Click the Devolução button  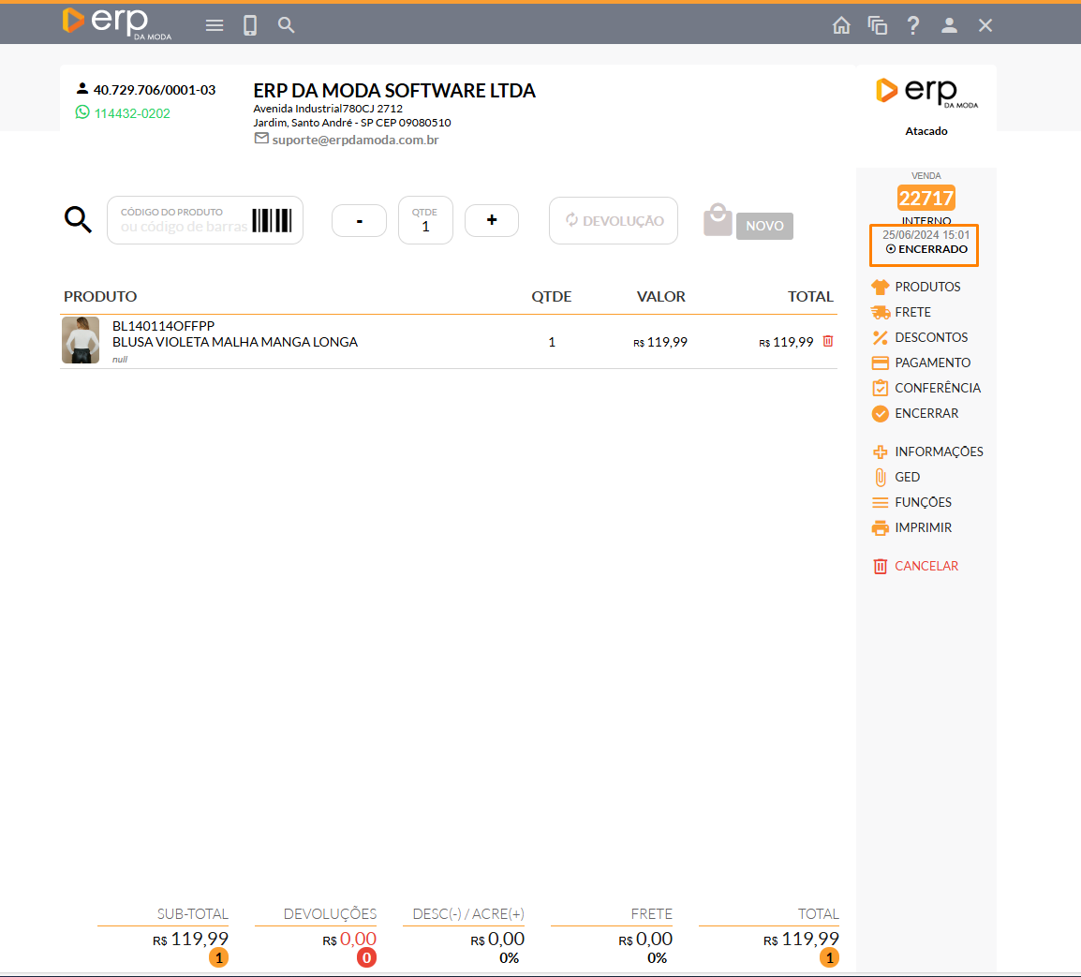[614, 221]
